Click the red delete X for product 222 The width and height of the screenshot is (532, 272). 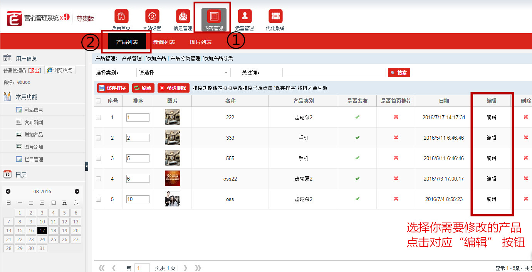pyautogui.click(x=526, y=117)
